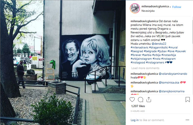Visit the @volandoycaminando profile mention

point(173,74)
